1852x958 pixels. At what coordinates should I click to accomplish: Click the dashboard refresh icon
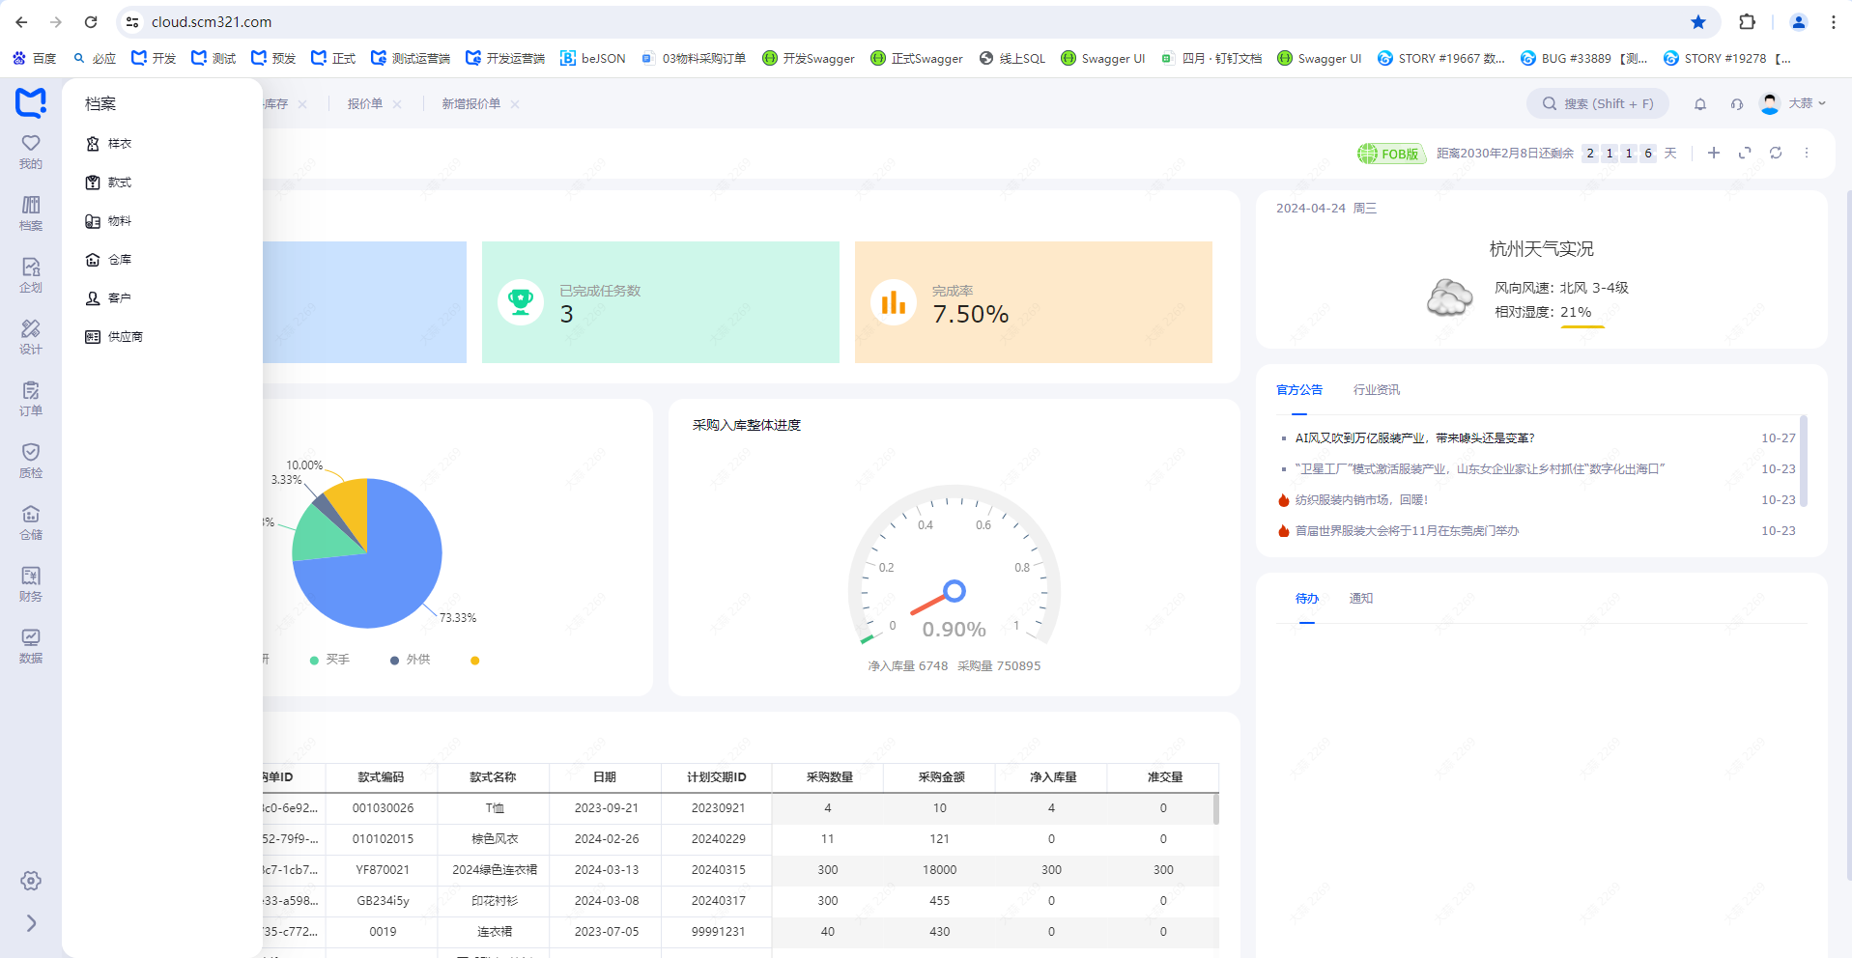pyautogui.click(x=1776, y=153)
